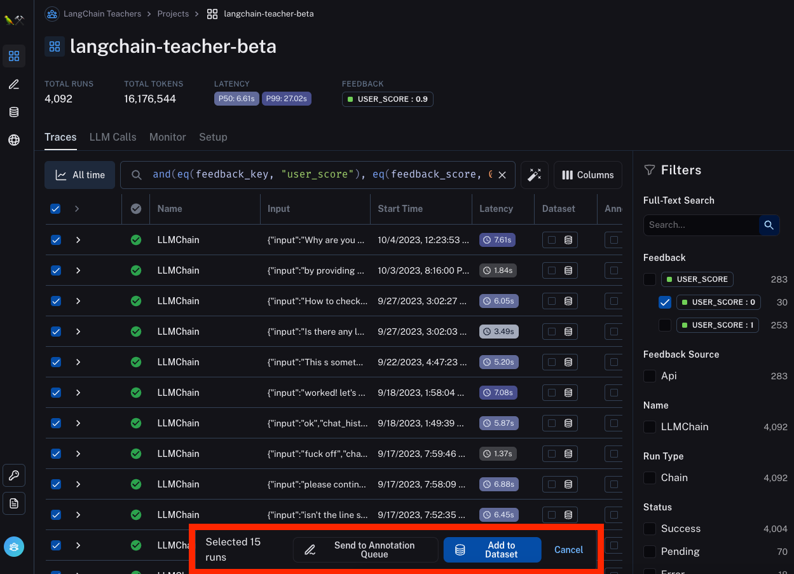This screenshot has width=794, height=574.
Task: Open the Projects grid icon in left sidebar
Action: coord(14,56)
